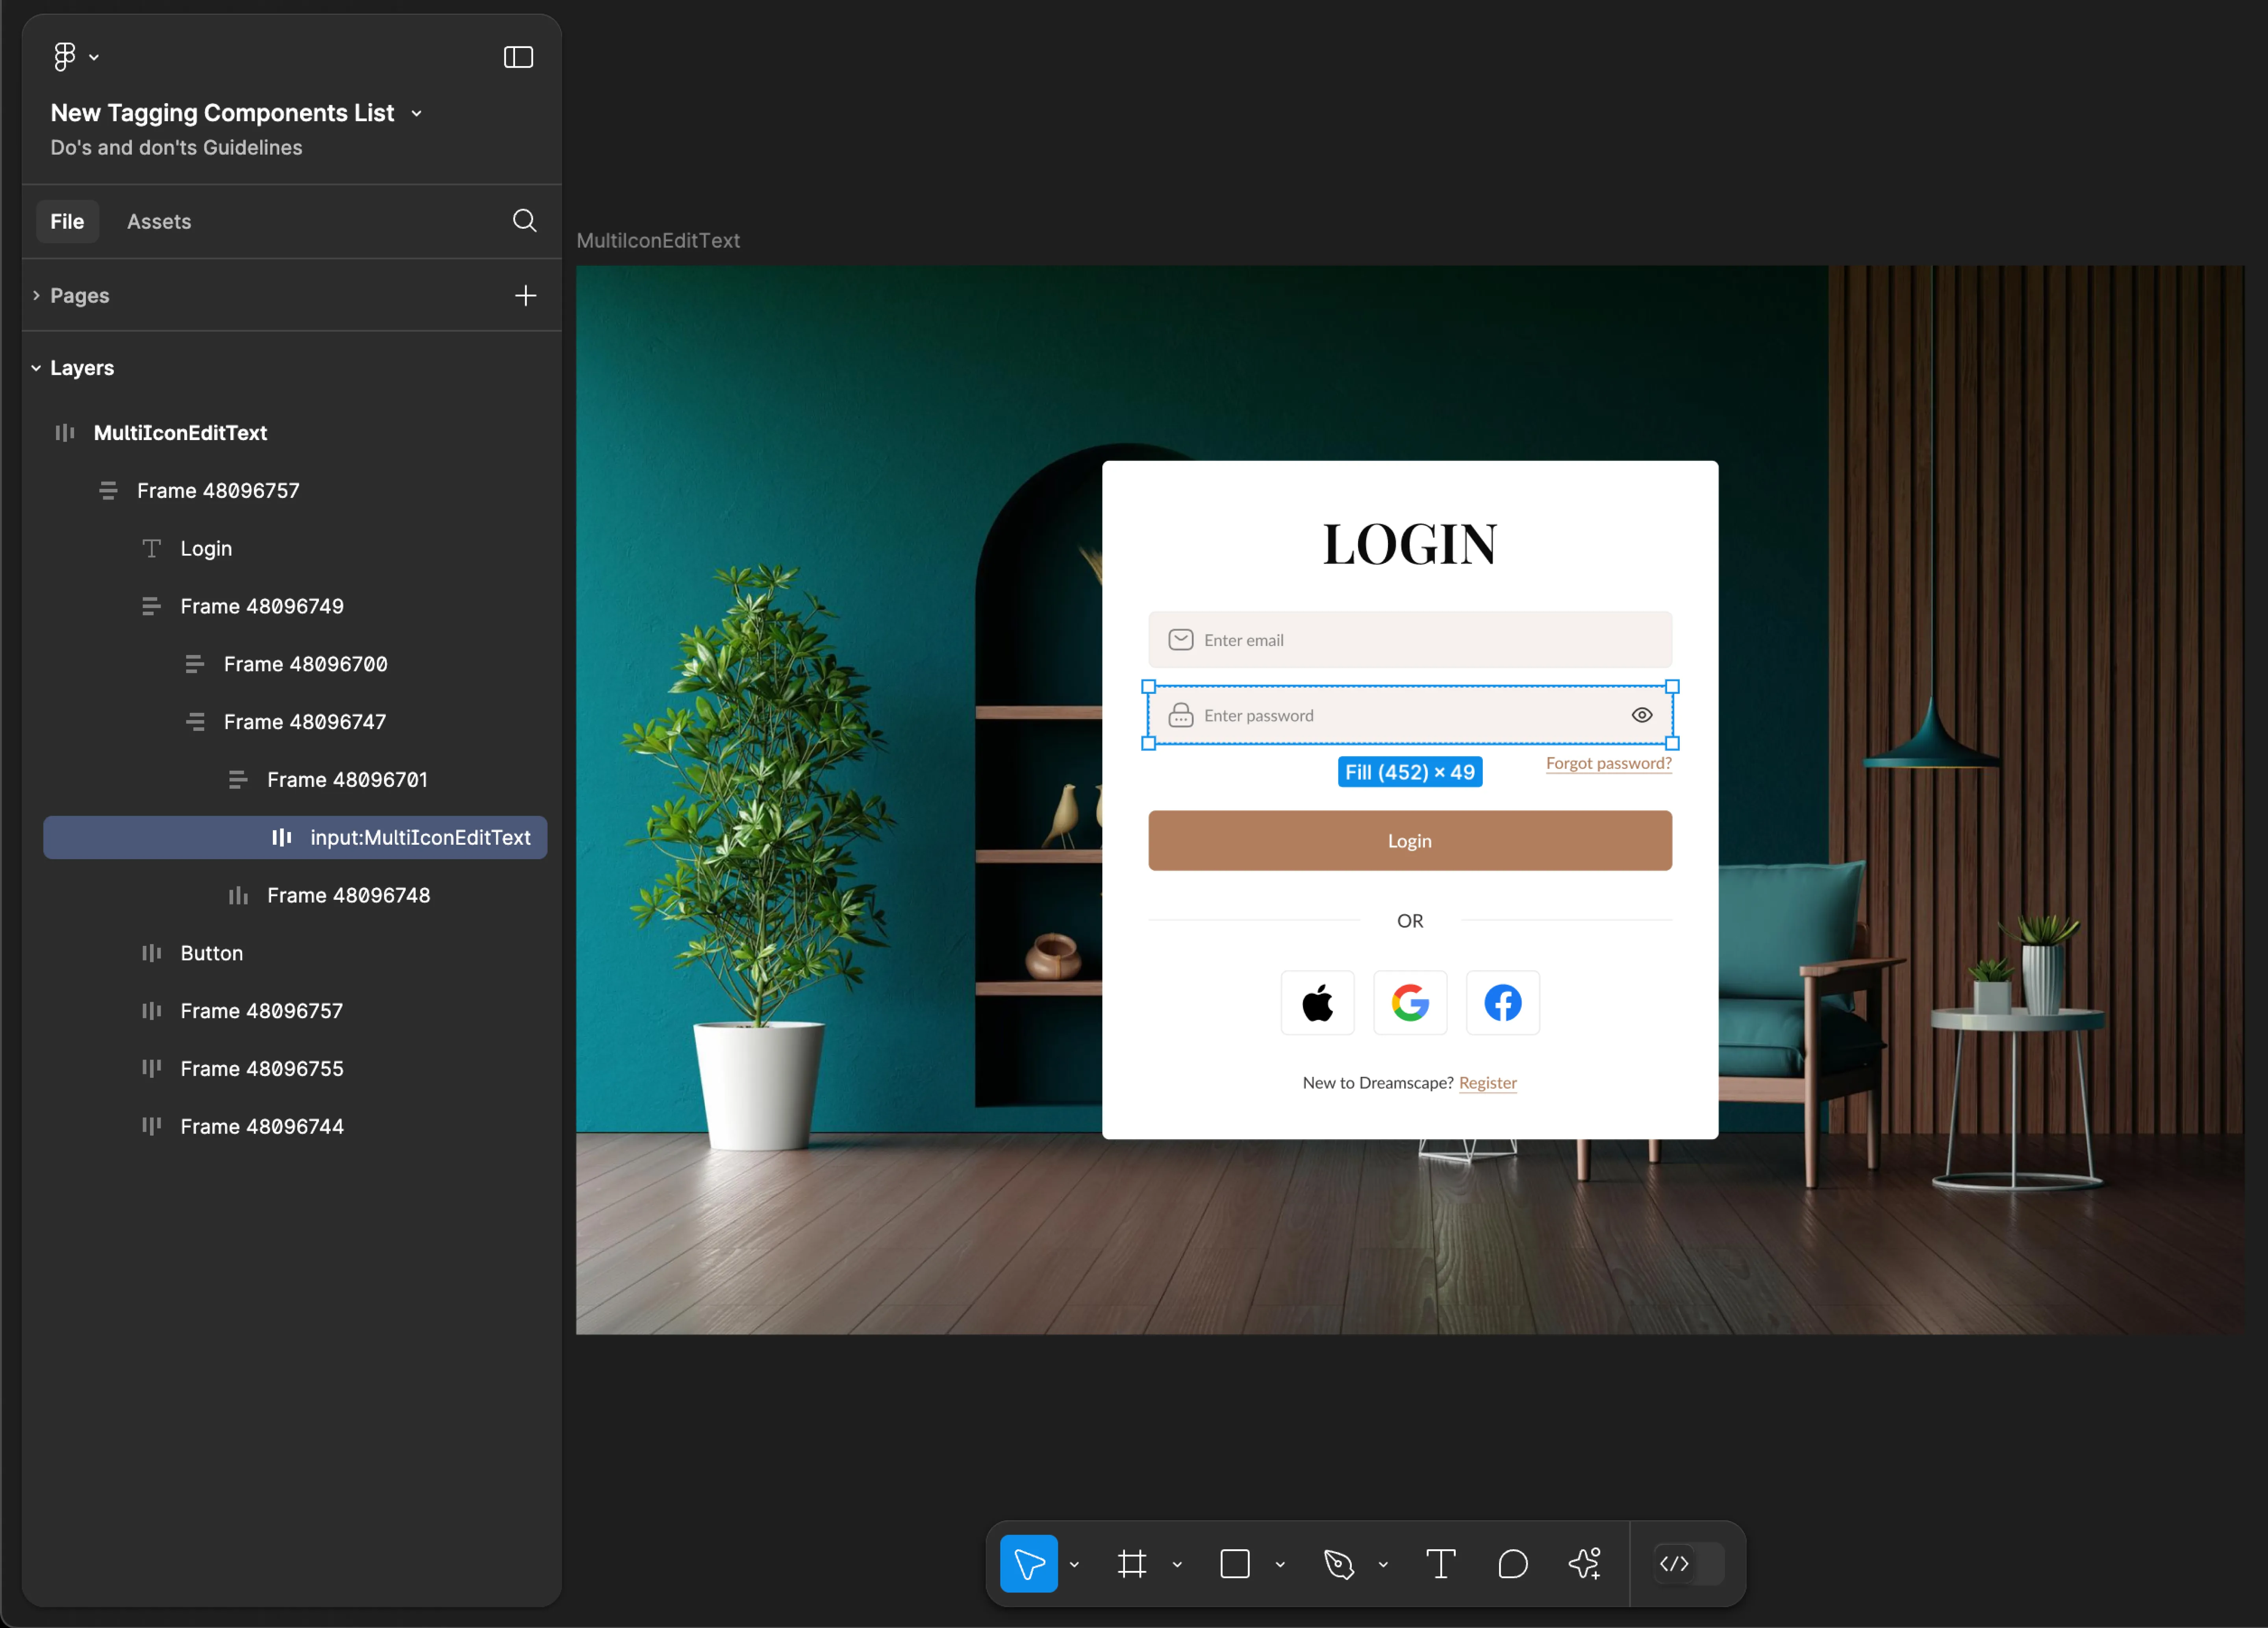Screen dimensions: 2268x1628
Task: Click the MultiIconEditText frame label on canvas
Action: (658, 241)
